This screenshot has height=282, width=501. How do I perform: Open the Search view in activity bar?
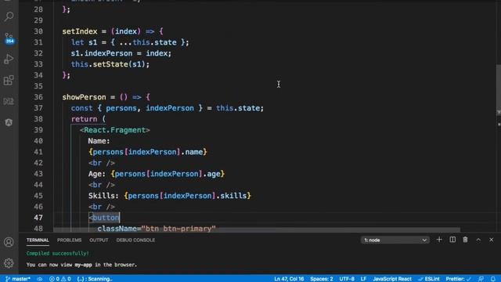9,16
